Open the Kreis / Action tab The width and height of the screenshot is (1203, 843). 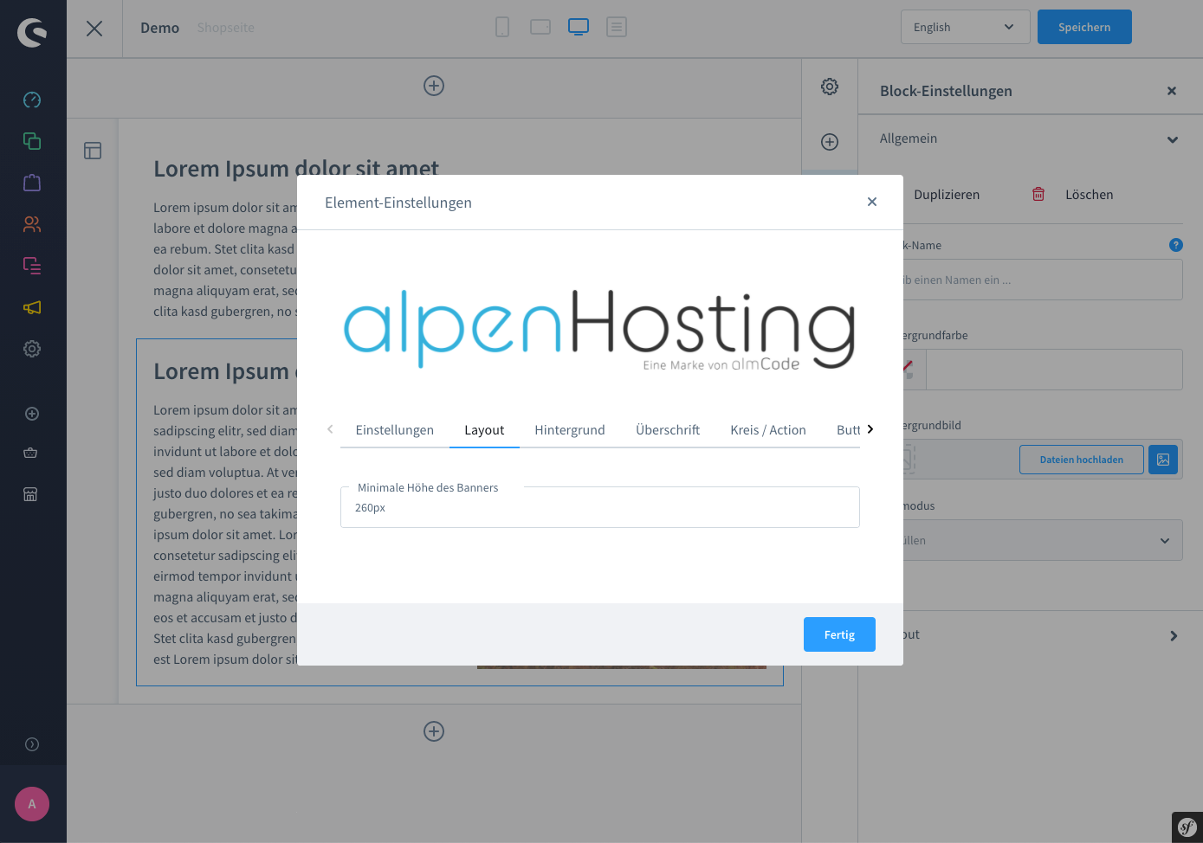coord(768,430)
